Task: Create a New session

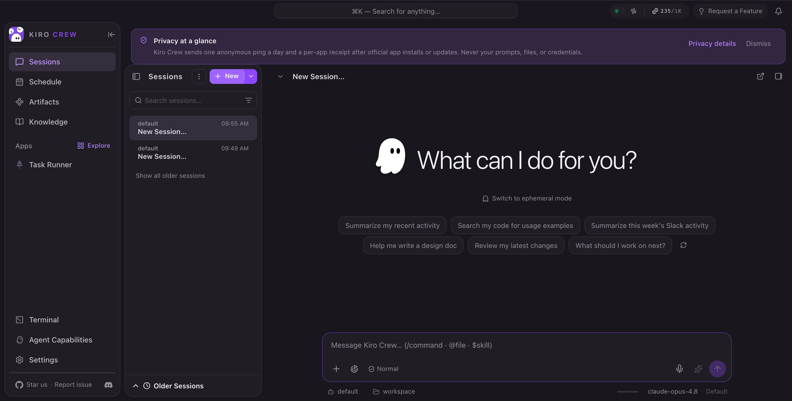Action: click(227, 76)
